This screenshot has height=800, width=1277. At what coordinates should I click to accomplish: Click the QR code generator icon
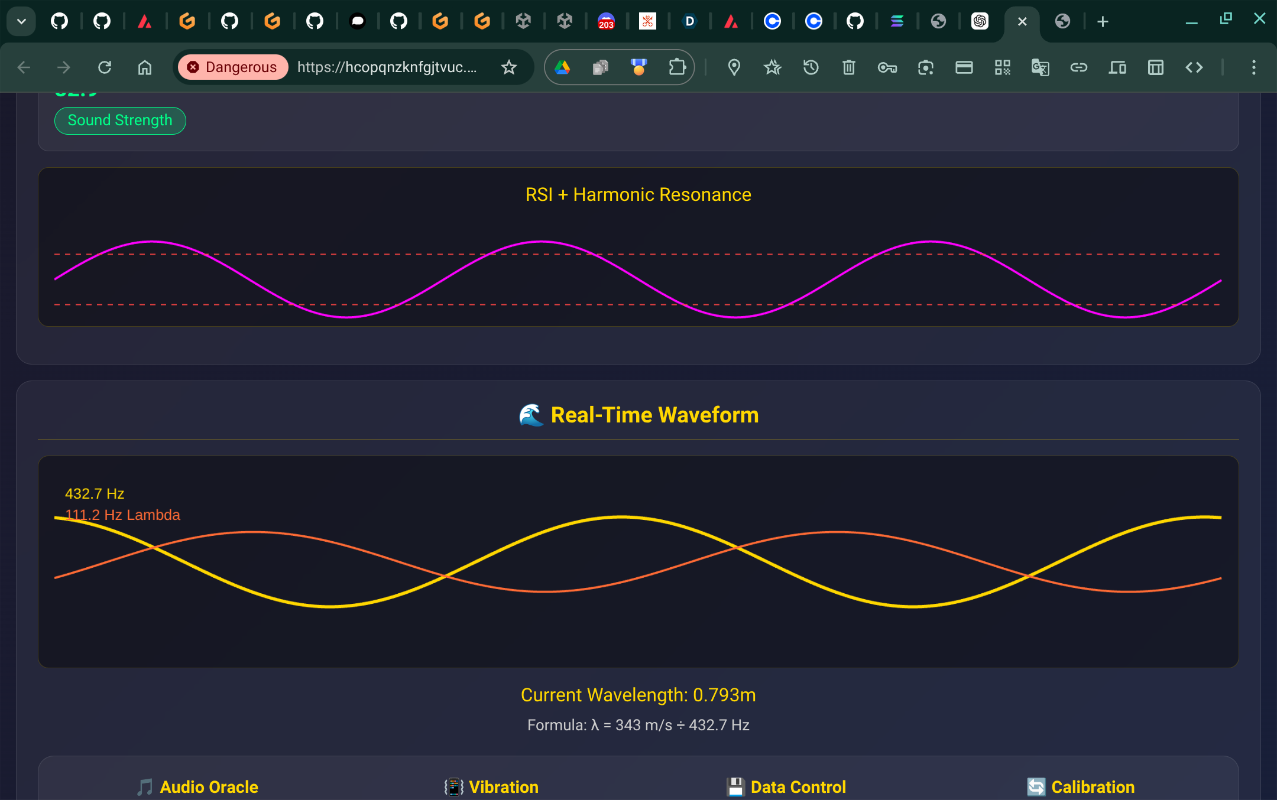(1002, 67)
